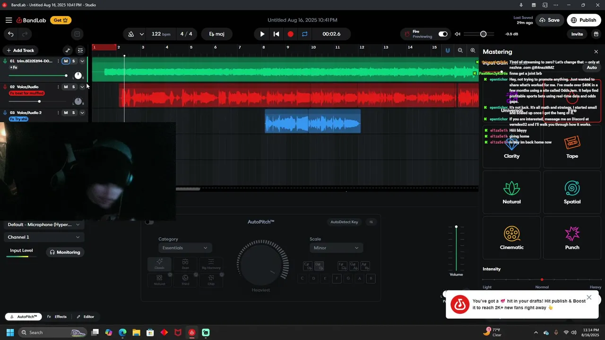This screenshot has width=605, height=340.
Task: Return to start with skip-back button
Action: pyautogui.click(x=277, y=34)
